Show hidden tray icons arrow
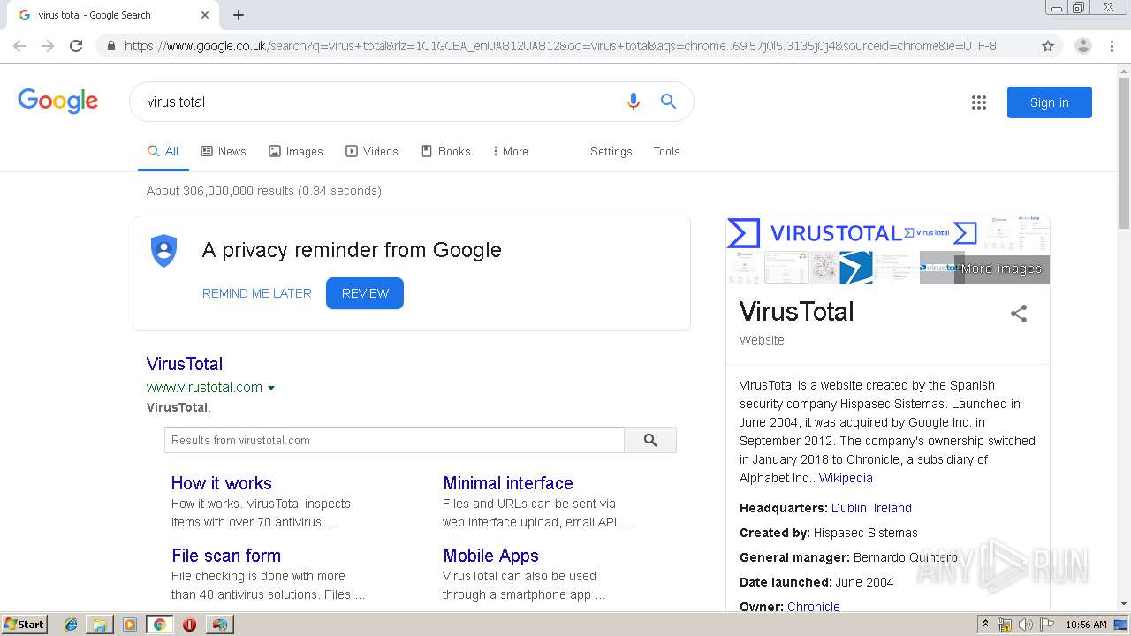This screenshot has height=636, width=1131. click(x=985, y=625)
